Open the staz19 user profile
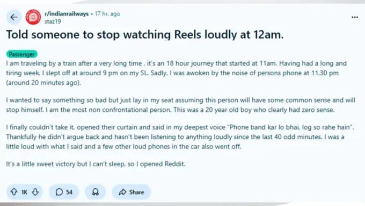Image resolution: width=365 pixels, height=206 pixels. (x=53, y=22)
